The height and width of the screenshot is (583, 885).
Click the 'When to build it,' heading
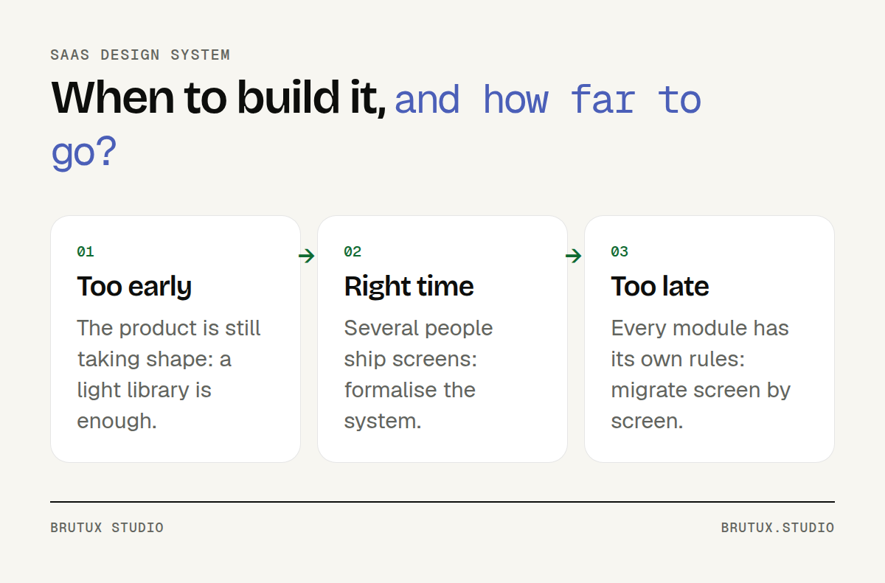pyautogui.click(x=218, y=98)
